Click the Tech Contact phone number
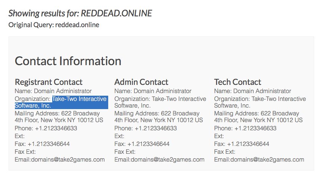This screenshot has height=175, width=319. [x=255, y=128]
